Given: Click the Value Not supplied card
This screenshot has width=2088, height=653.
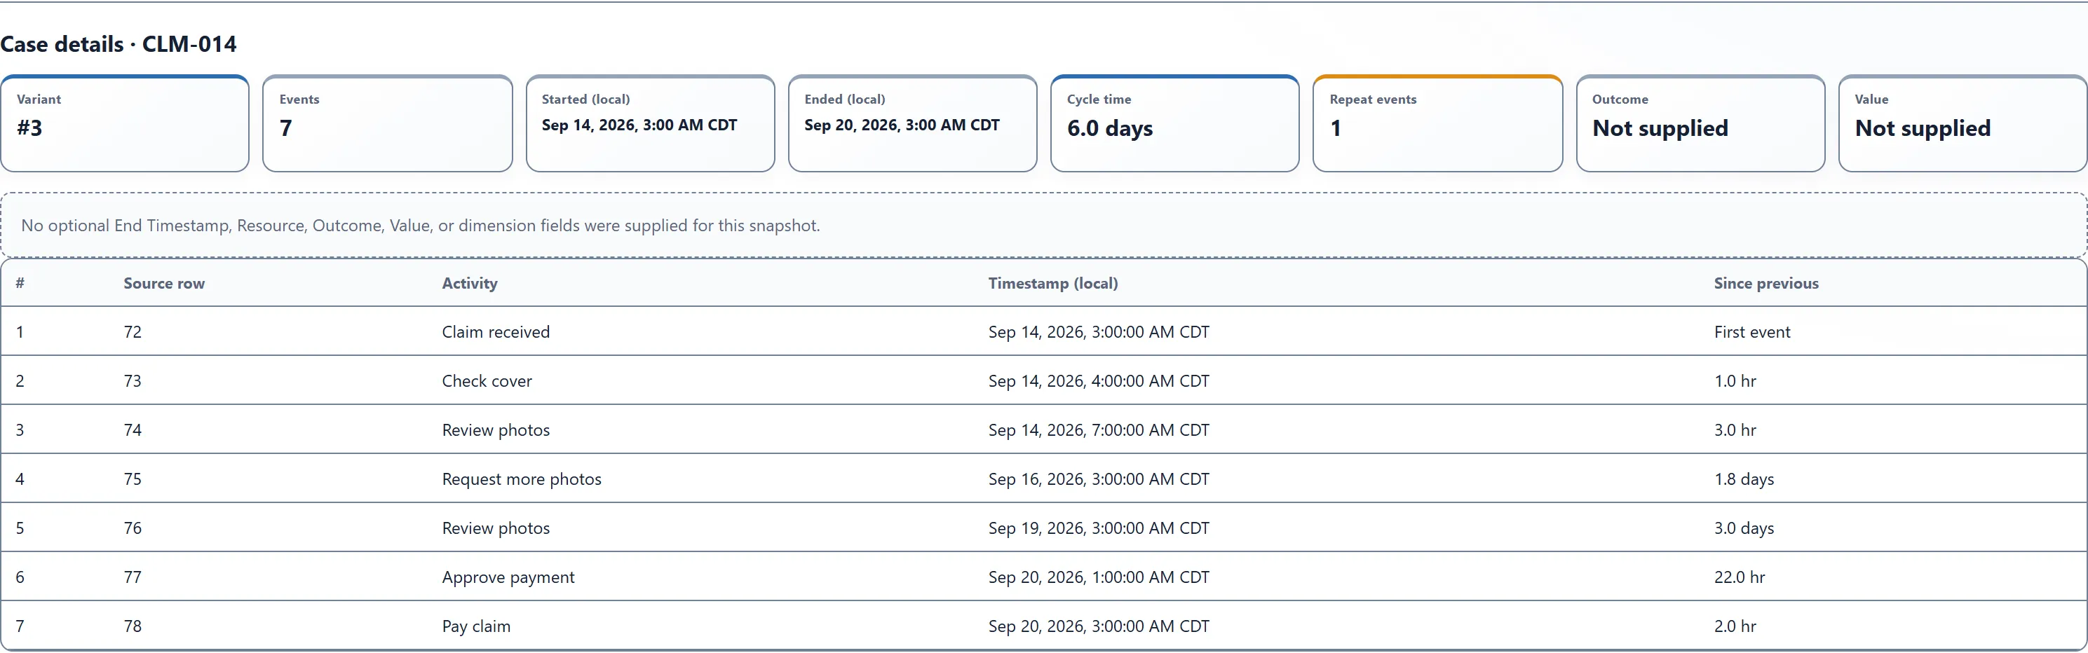Looking at the screenshot, I should (1963, 124).
